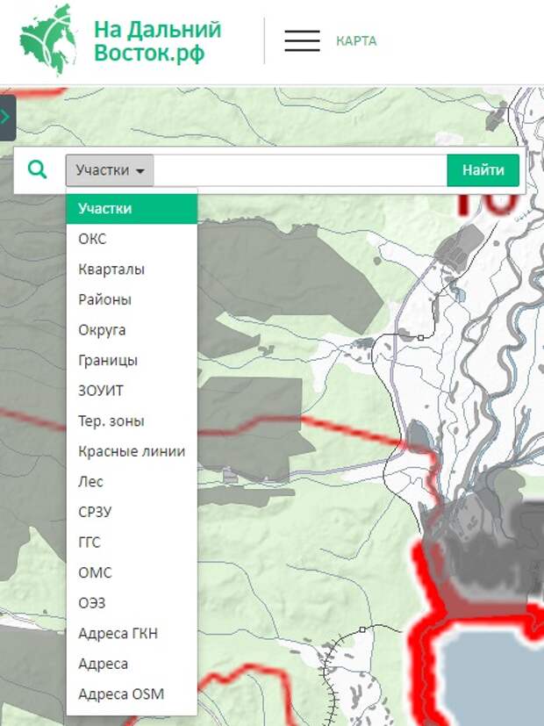The width and height of the screenshot is (544, 726).
Task: Choose ОКС from the dropdown list
Action: point(92,240)
